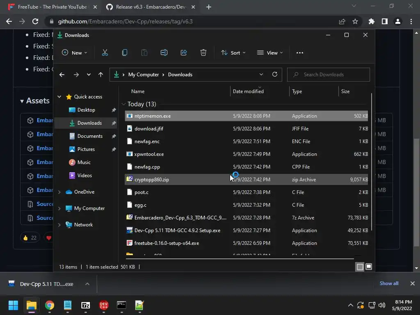Open Command Prompt from the taskbar
420x315 pixels.
tap(121, 305)
